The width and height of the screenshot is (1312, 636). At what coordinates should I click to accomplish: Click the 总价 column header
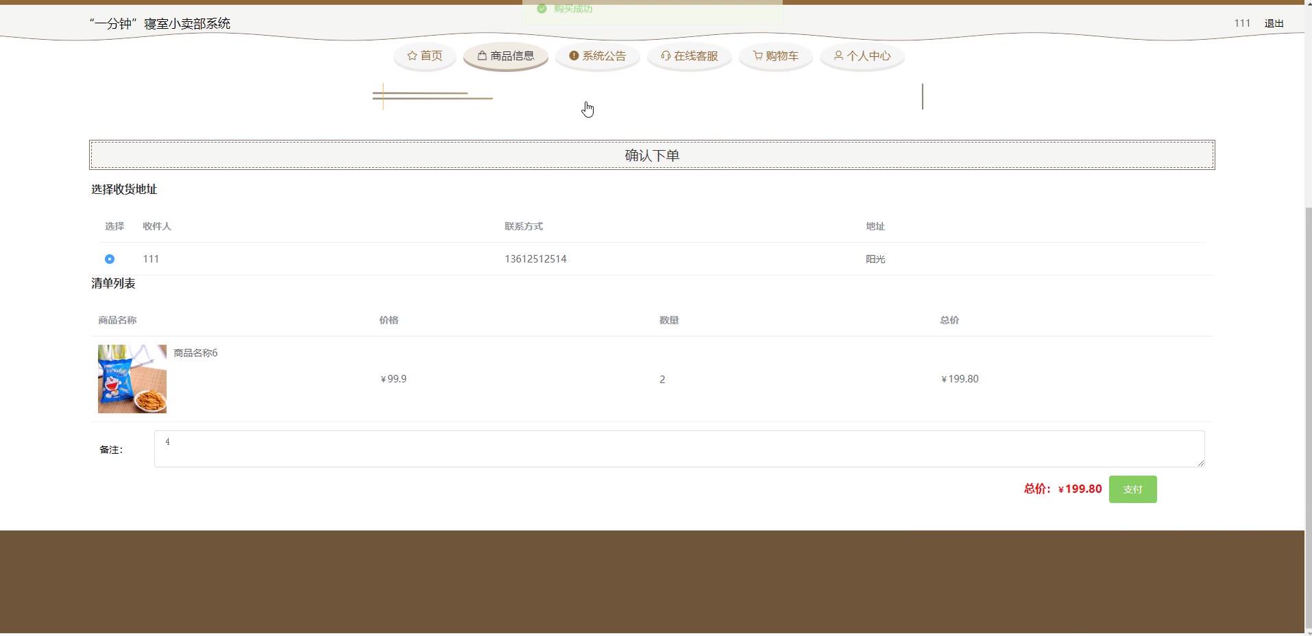[x=949, y=320]
